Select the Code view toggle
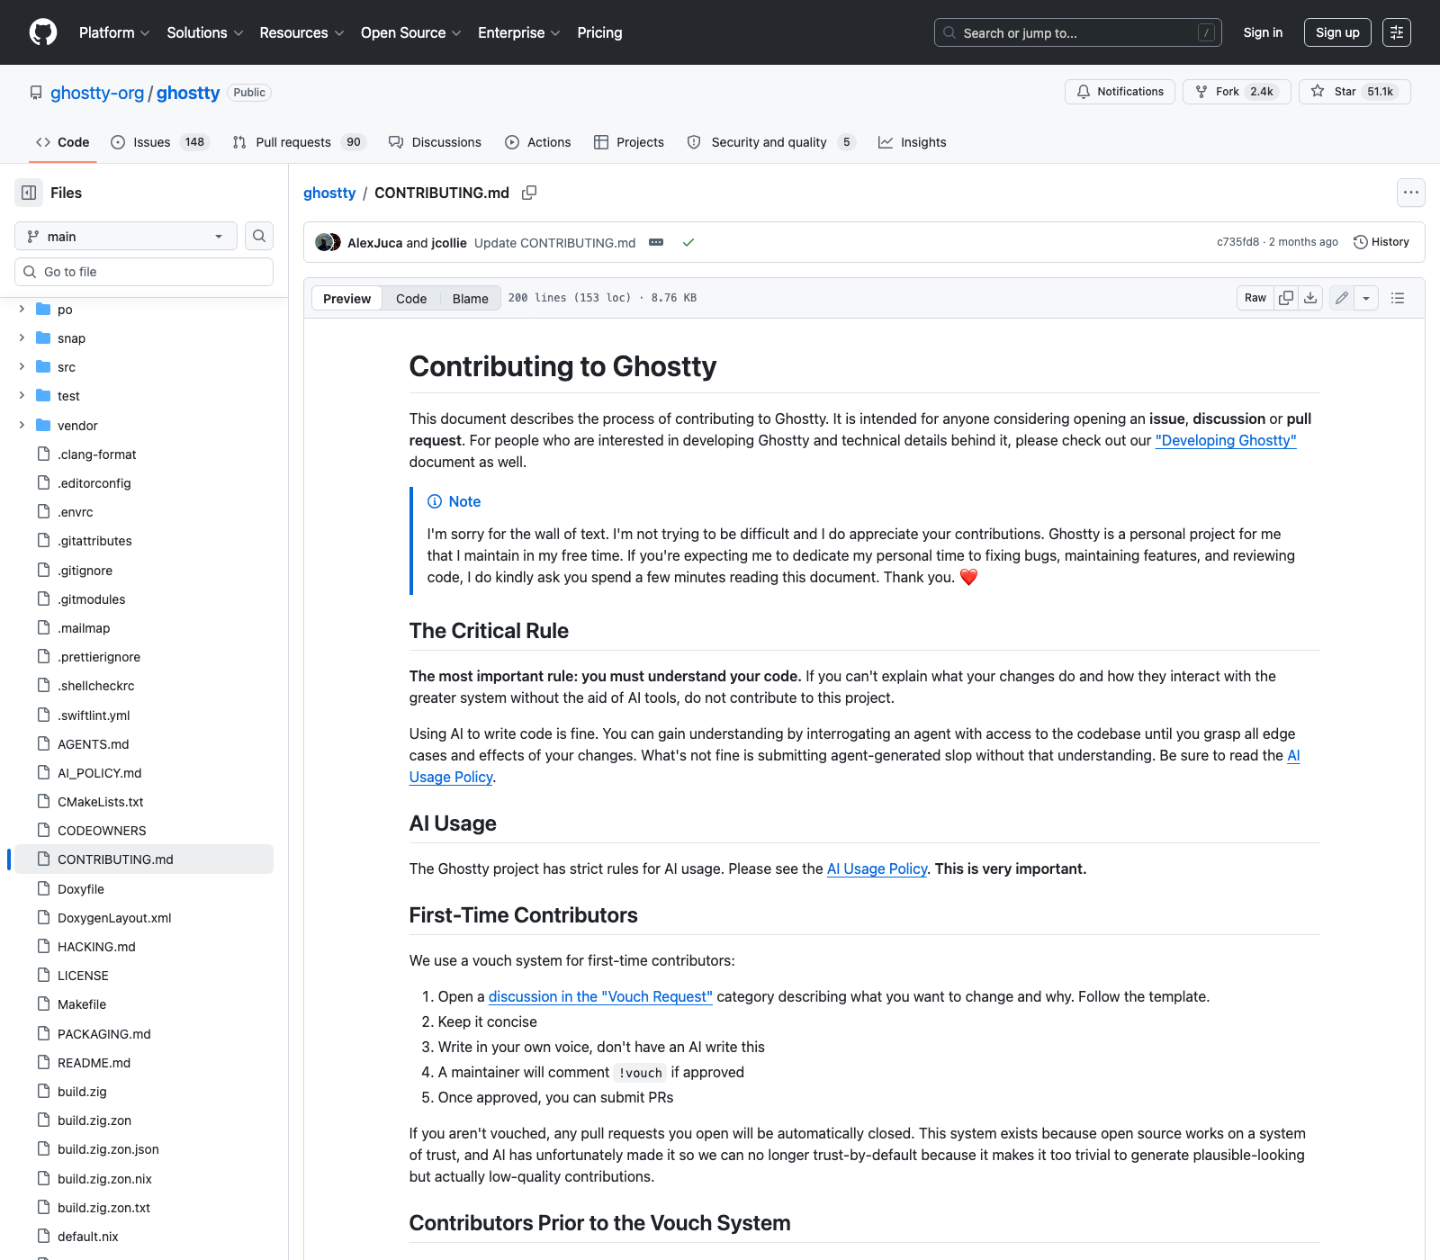Screen dimensions: 1440x1260 coord(411,299)
